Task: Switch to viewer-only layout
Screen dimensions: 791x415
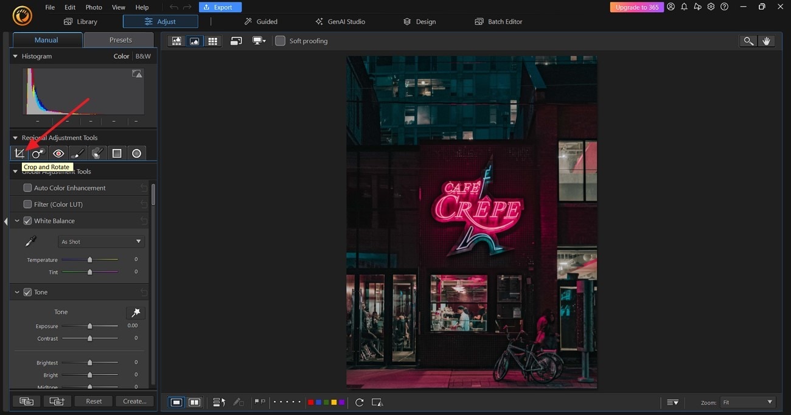Action: pyautogui.click(x=195, y=41)
